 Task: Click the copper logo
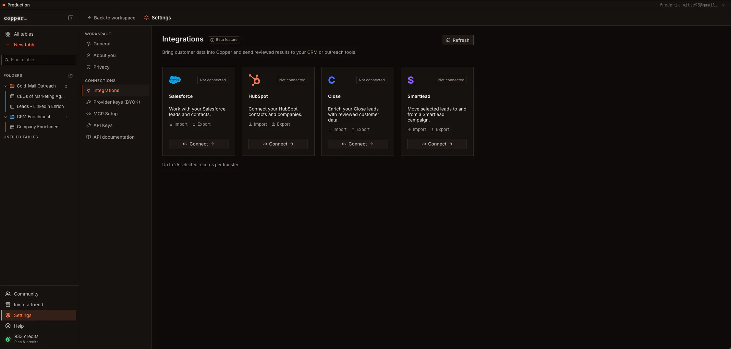pos(15,18)
